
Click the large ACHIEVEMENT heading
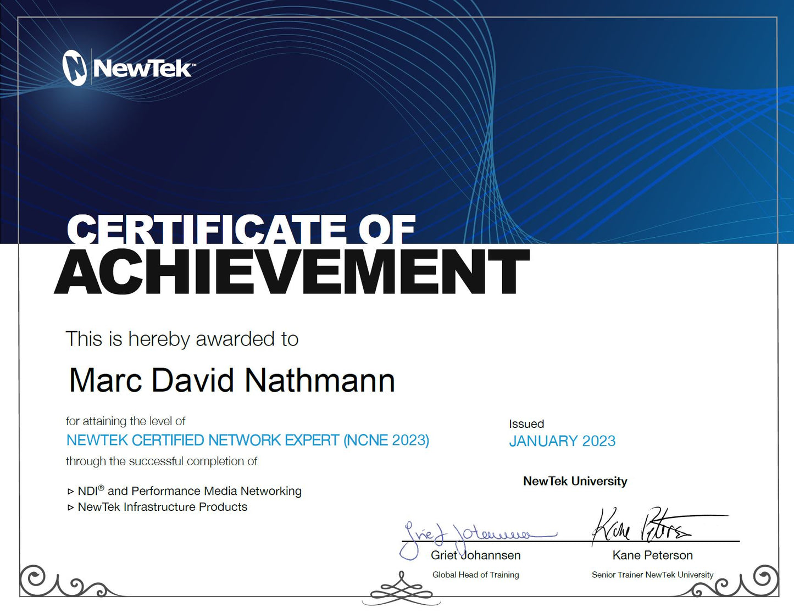[291, 272]
